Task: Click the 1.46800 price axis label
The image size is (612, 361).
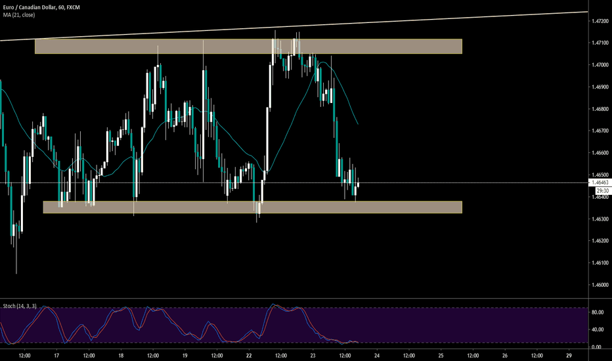Action: [600, 109]
